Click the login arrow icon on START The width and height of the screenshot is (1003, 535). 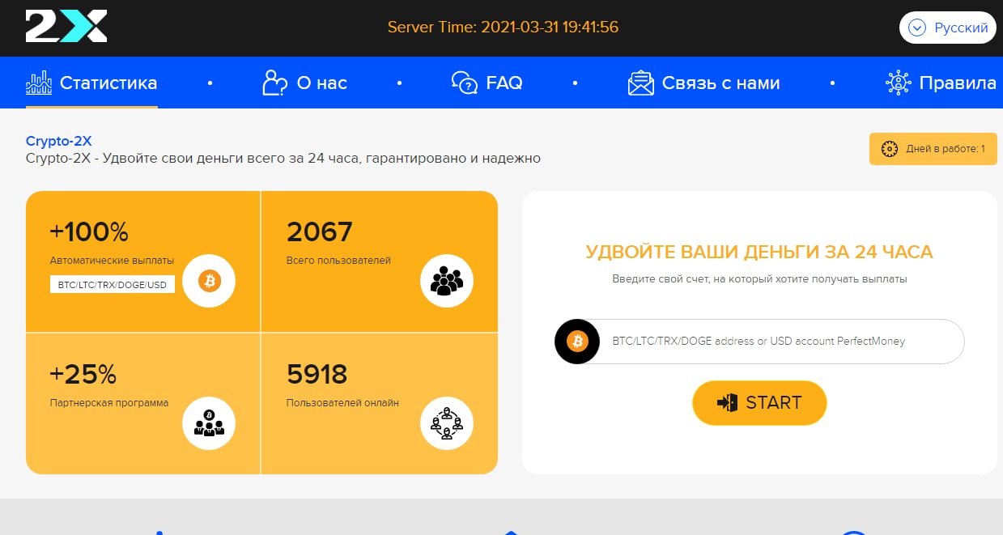727,402
